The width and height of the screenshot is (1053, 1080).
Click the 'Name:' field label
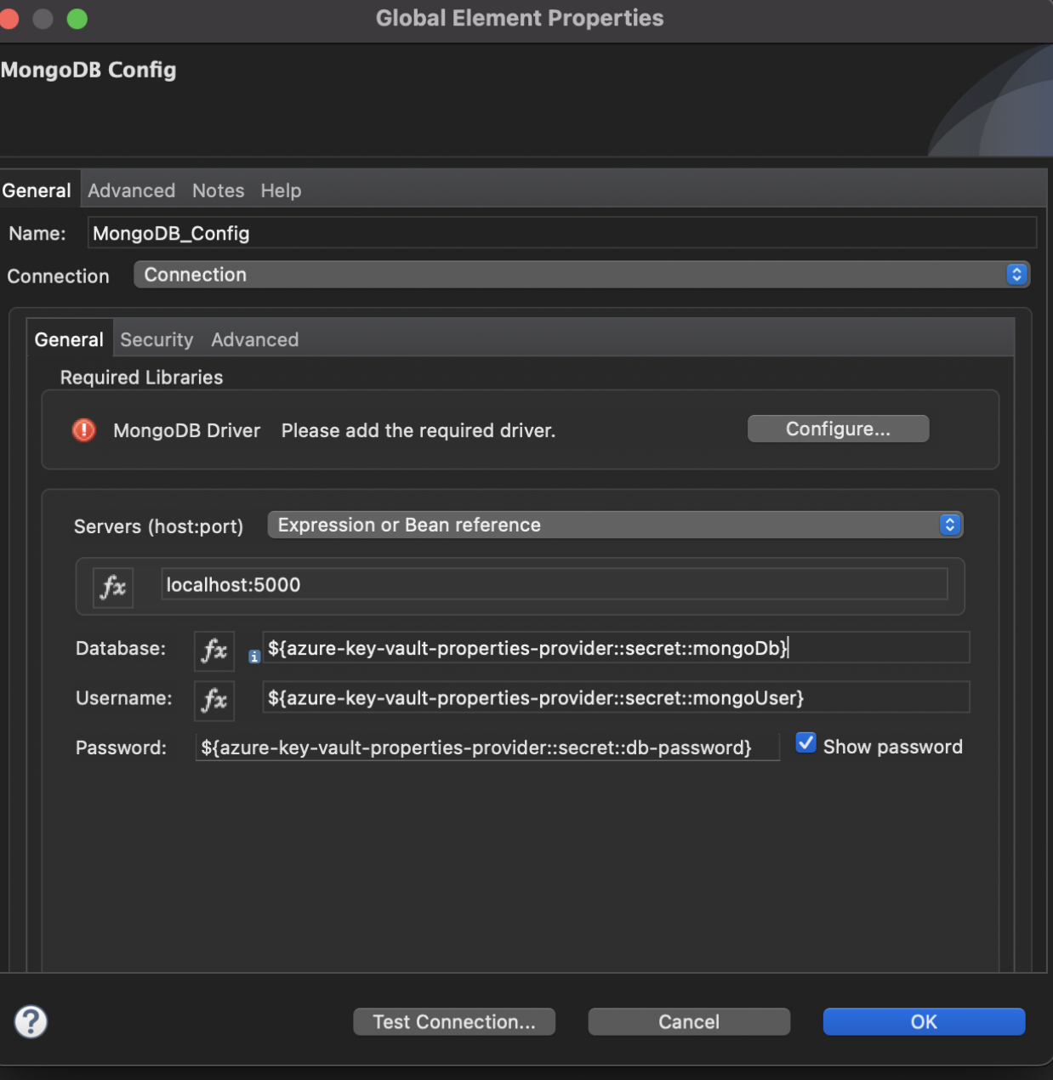click(37, 233)
